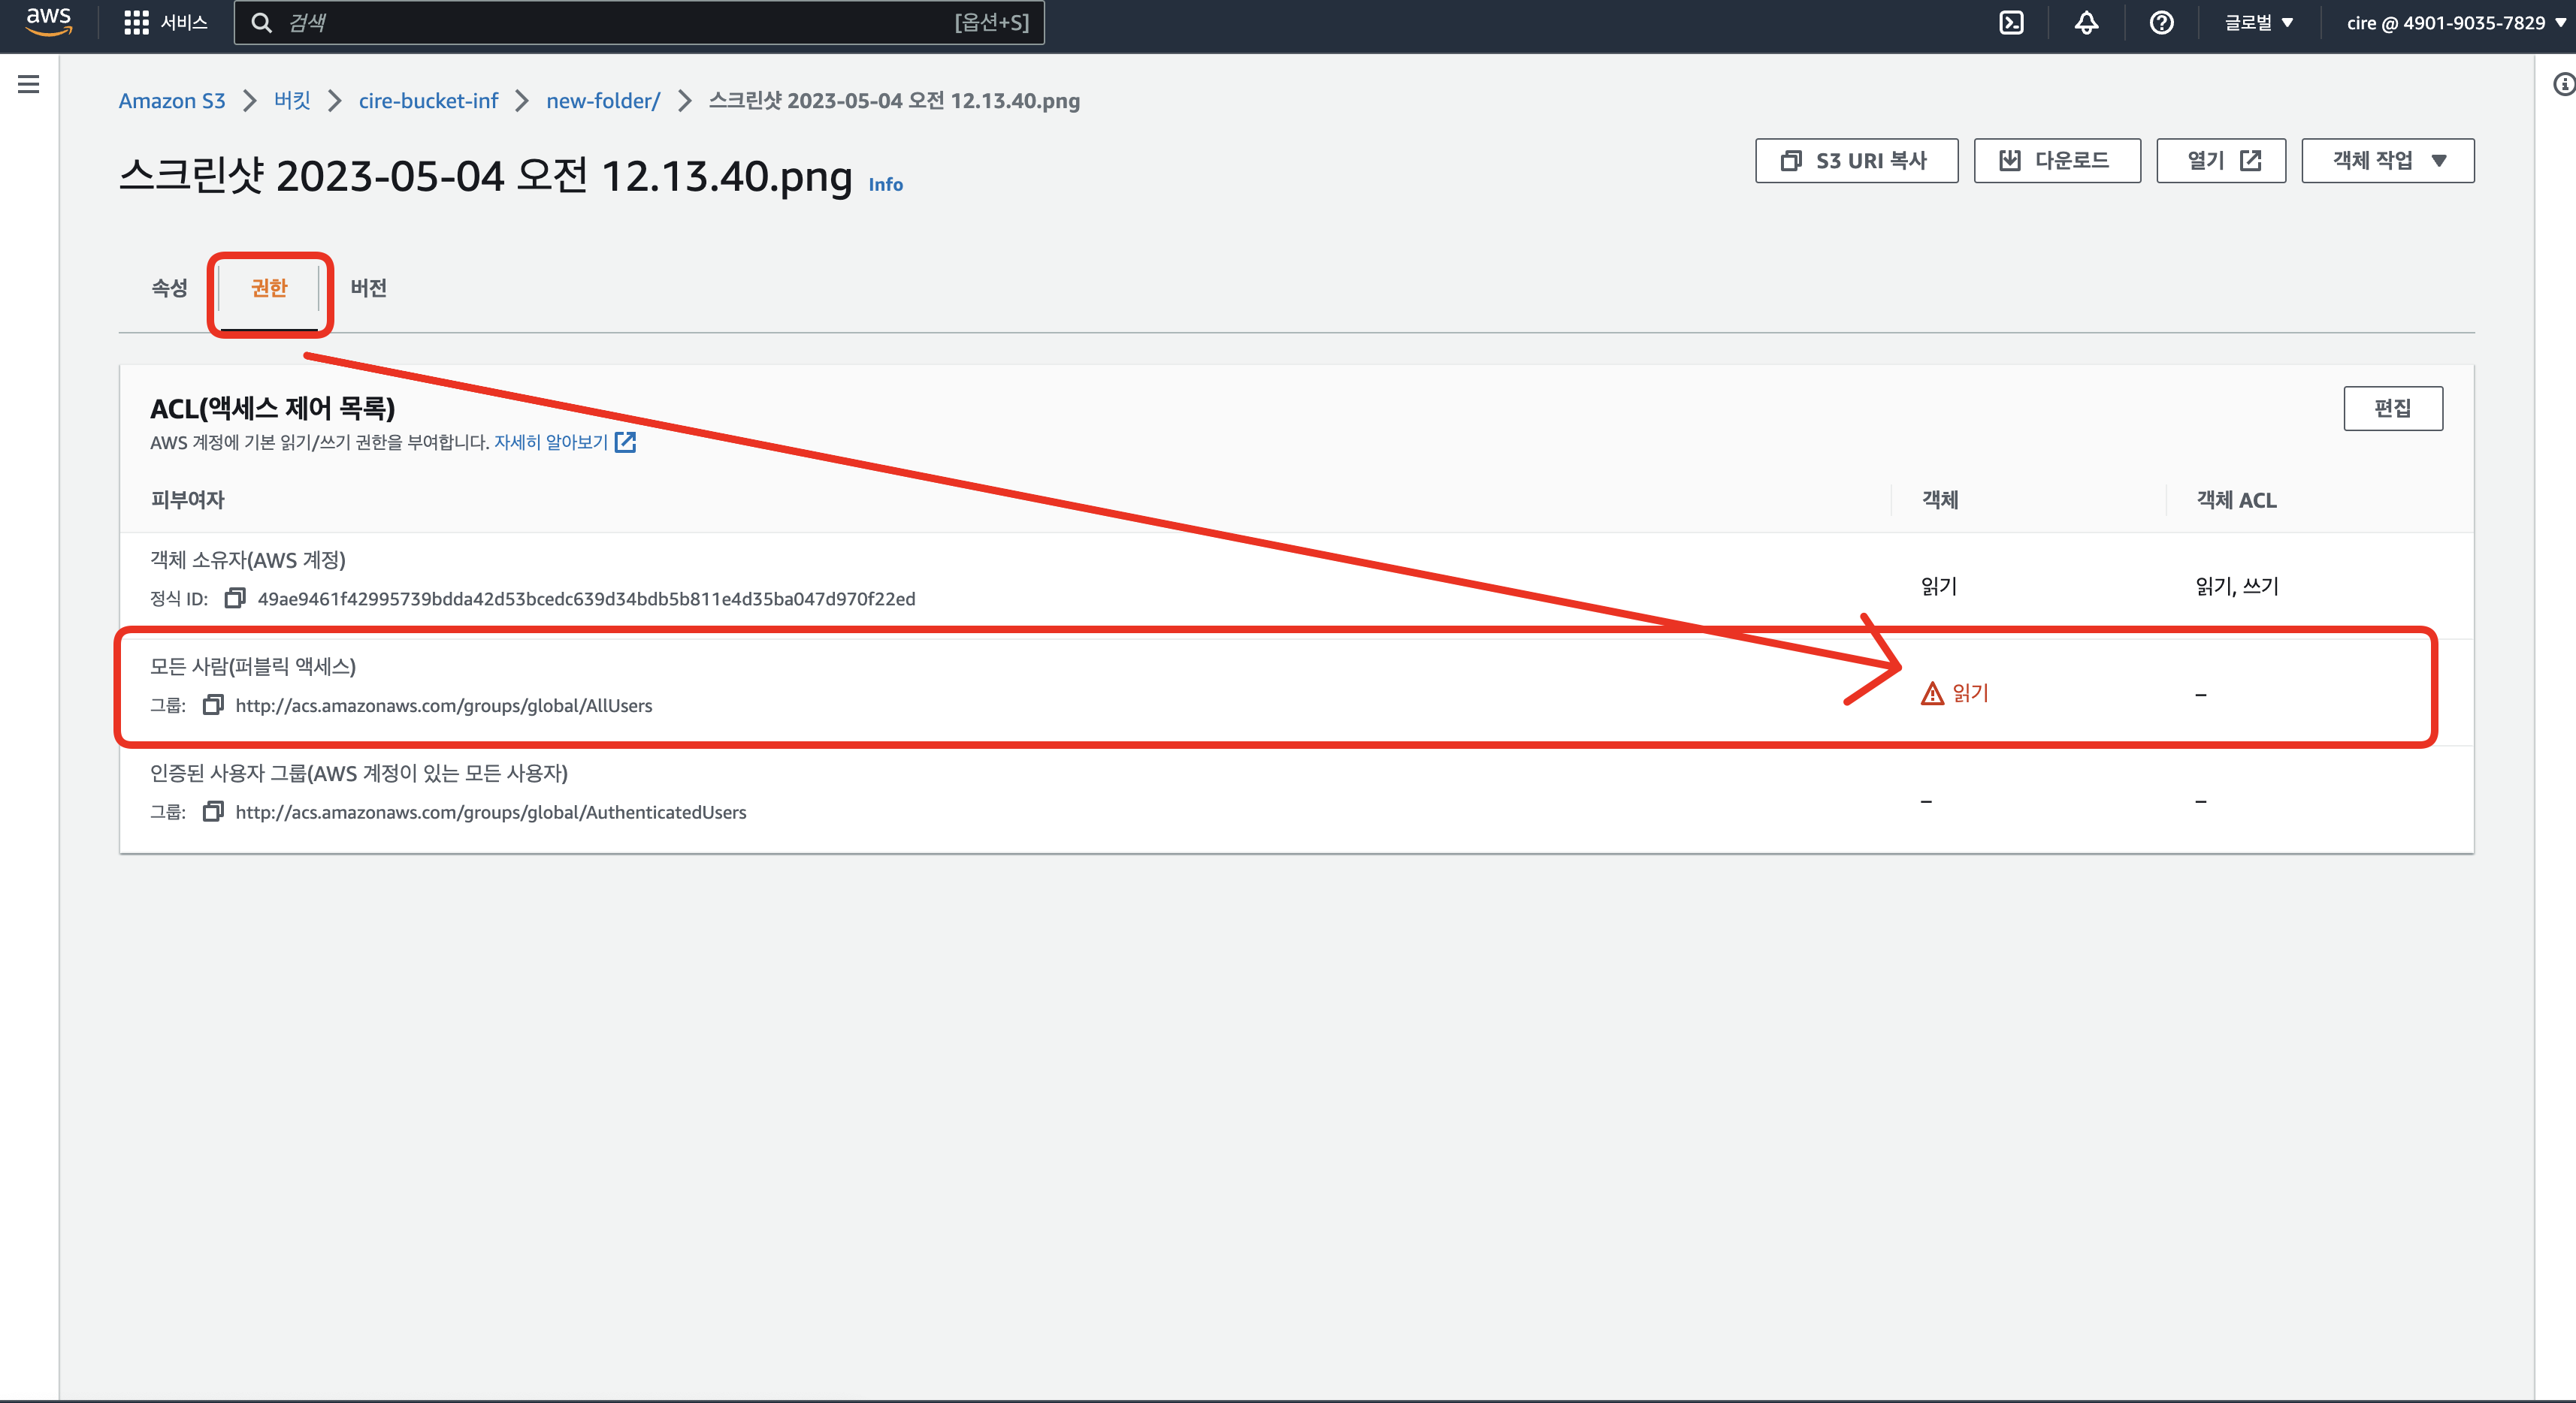Focus the top search field
The height and width of the screenshot is (1403, 2576).
click(639, 23)
